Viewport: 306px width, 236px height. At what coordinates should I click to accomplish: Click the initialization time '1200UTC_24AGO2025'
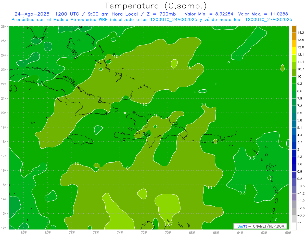(173, 20)
